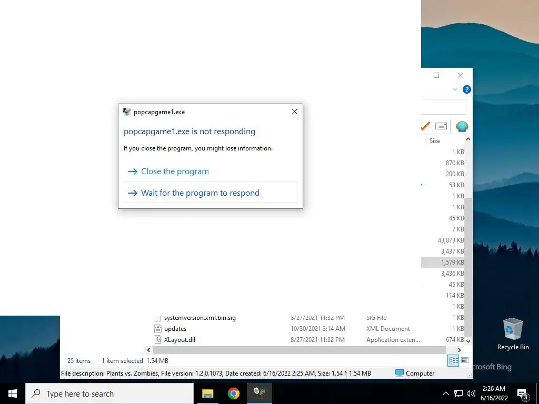Open the network tray icon
The height and width of the screenshot is (404, 539).
(x=458, y=393)
